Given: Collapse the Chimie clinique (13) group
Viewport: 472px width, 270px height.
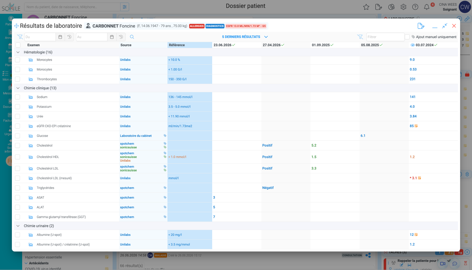Looking at the screenshot, I should pos(18,88).
